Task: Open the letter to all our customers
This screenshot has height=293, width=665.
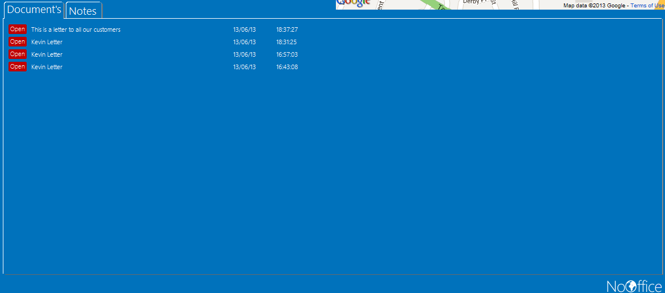Action: 18,29
